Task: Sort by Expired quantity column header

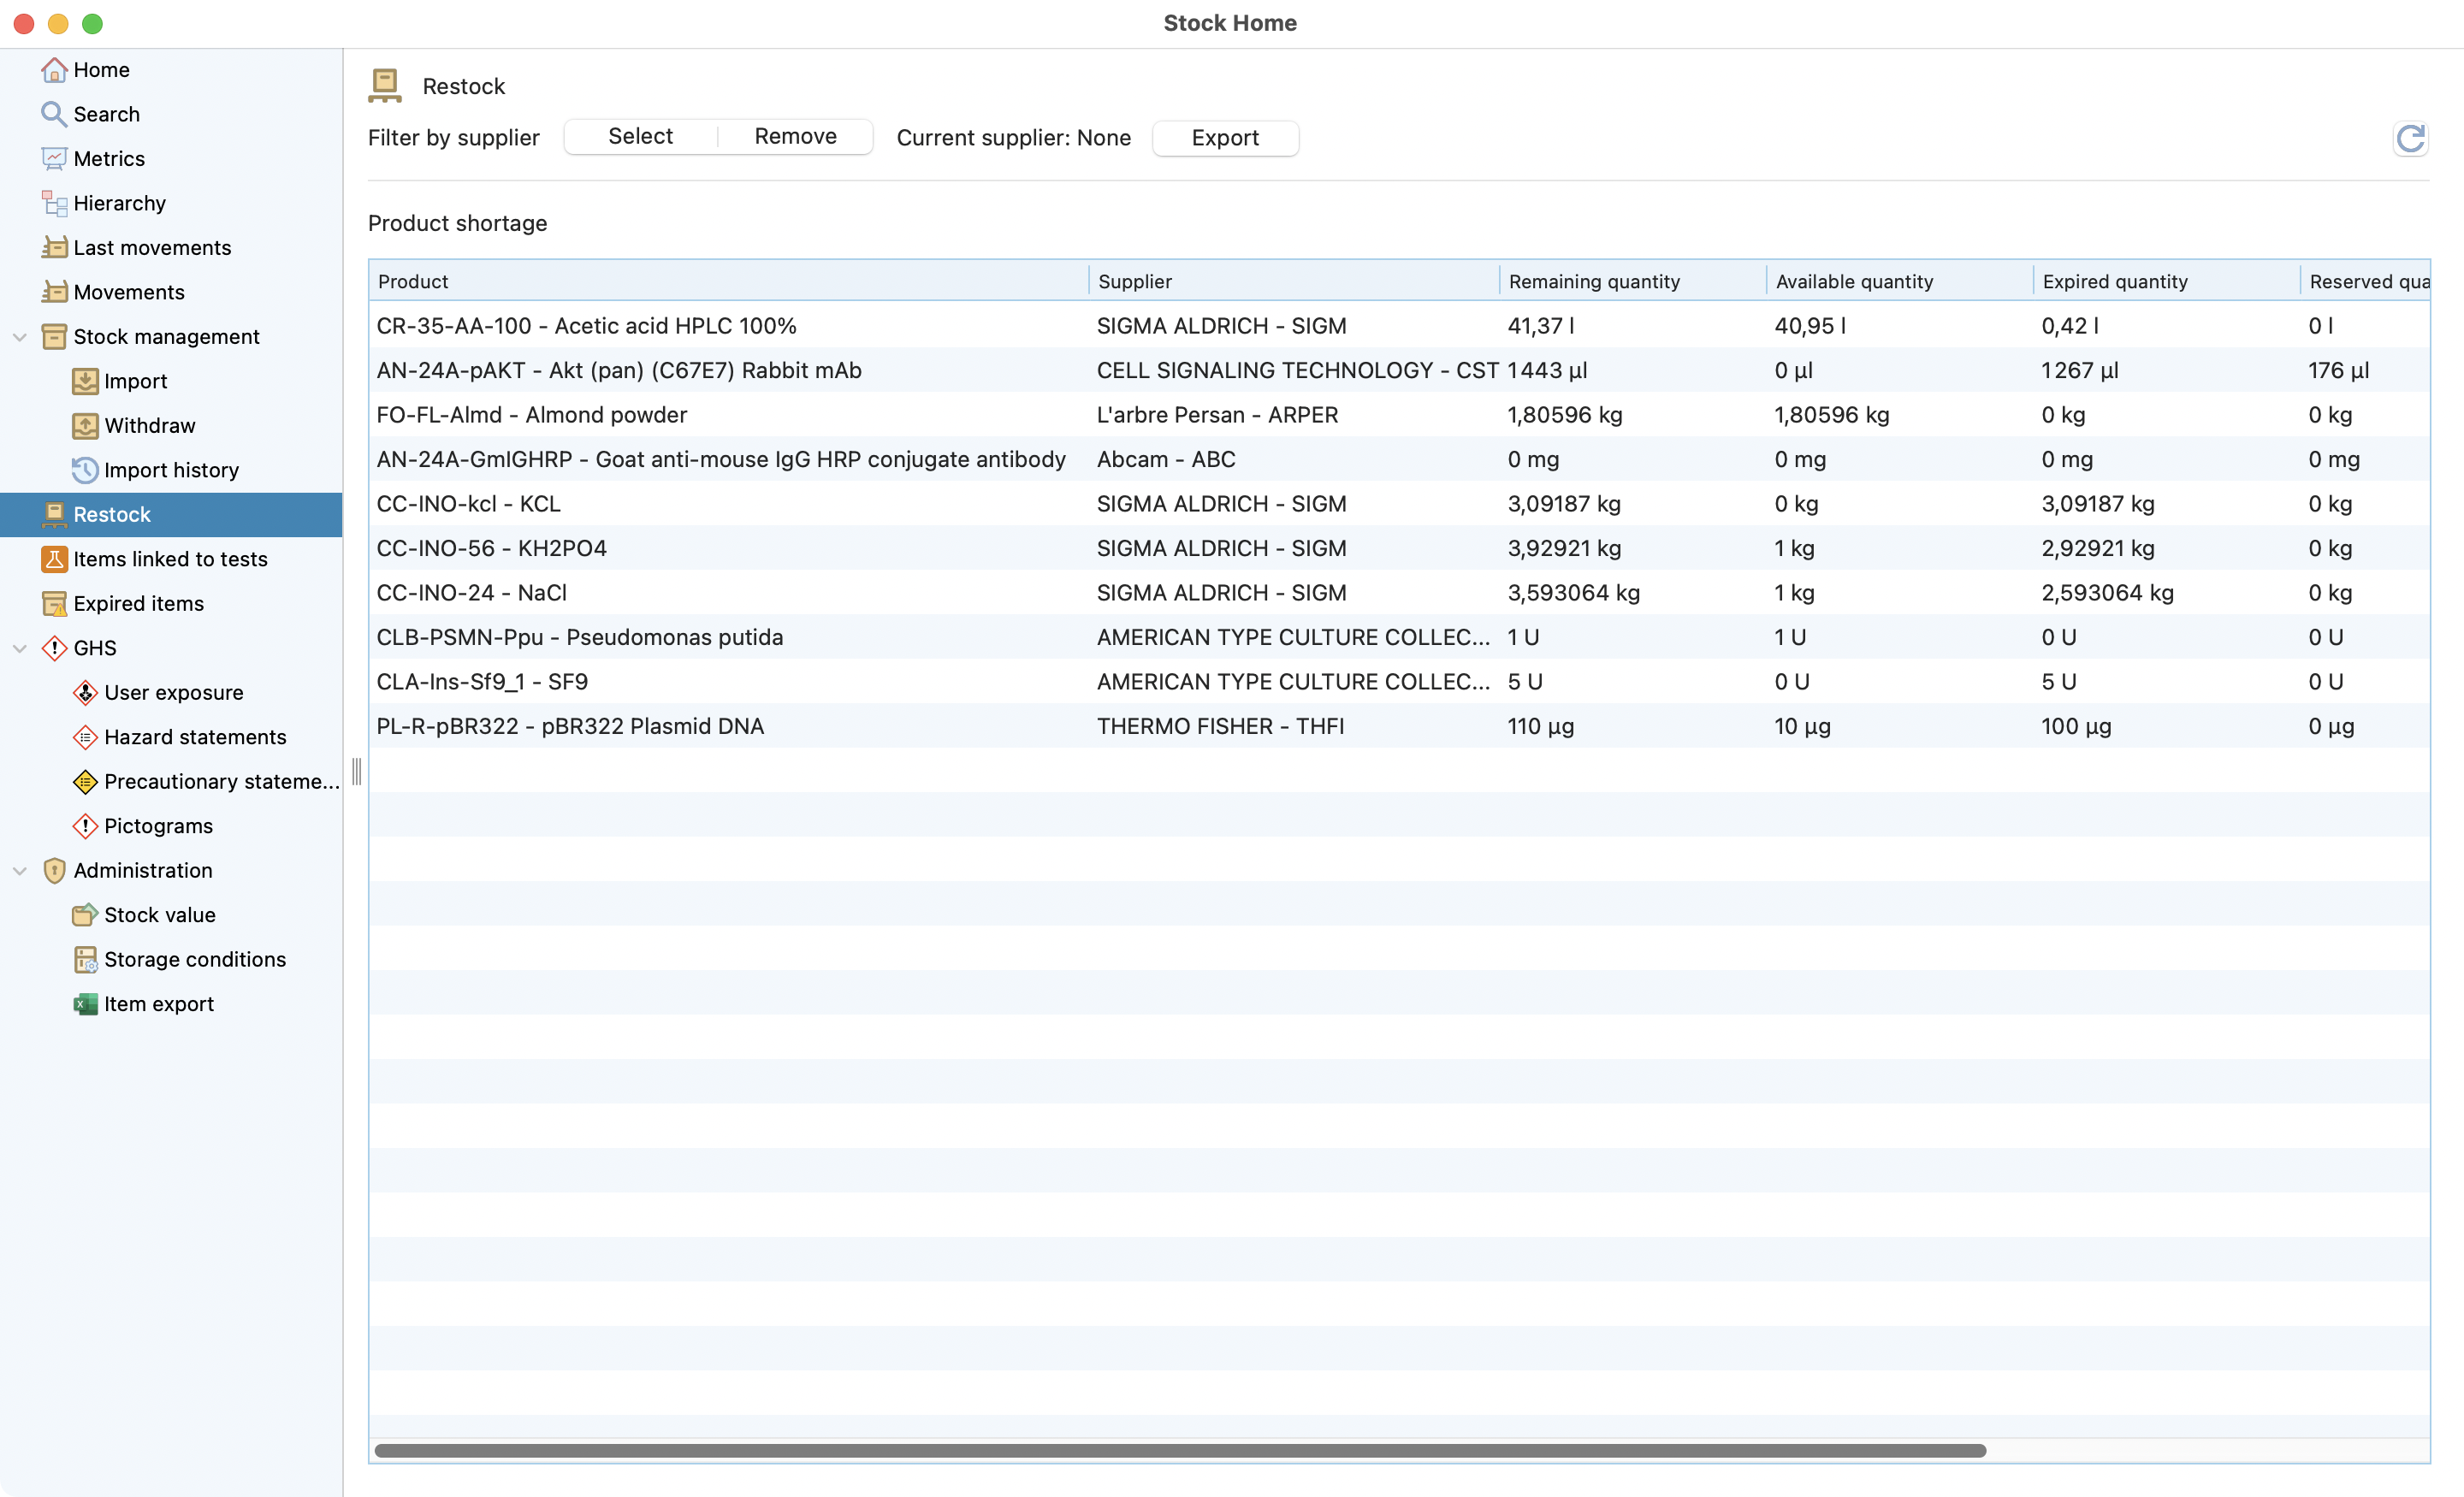Action: pyautogui.click(x=2167, y=281)
